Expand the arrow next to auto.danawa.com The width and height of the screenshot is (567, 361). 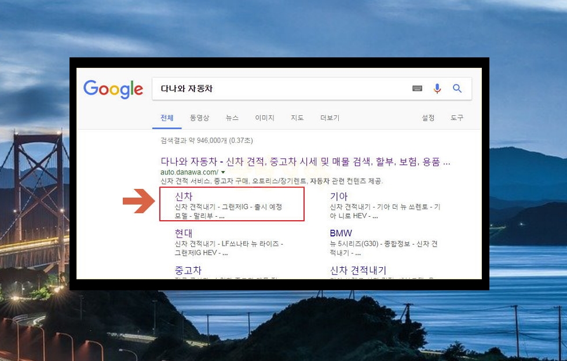[x=223, y=172]
